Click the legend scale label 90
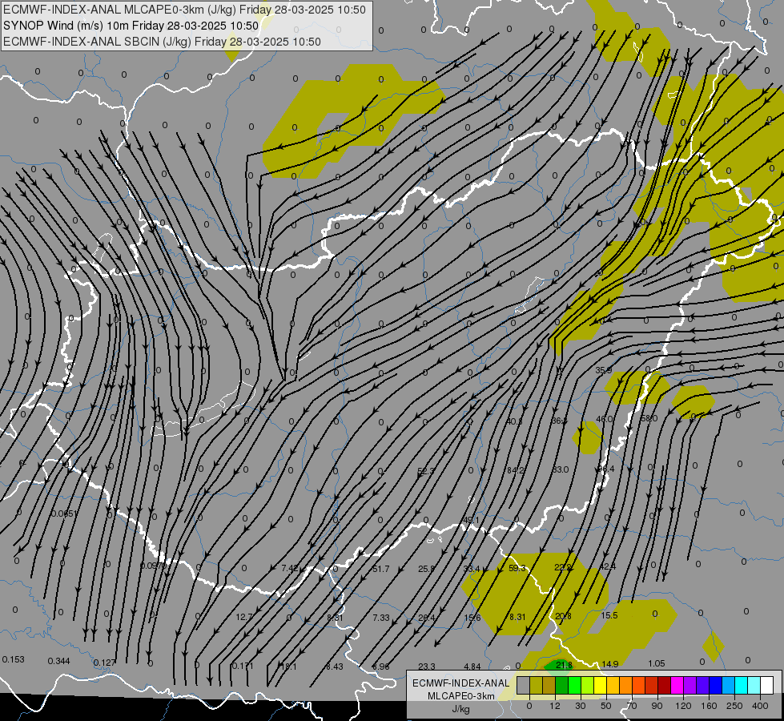784x721 pixels. click(x=657, y=706)
